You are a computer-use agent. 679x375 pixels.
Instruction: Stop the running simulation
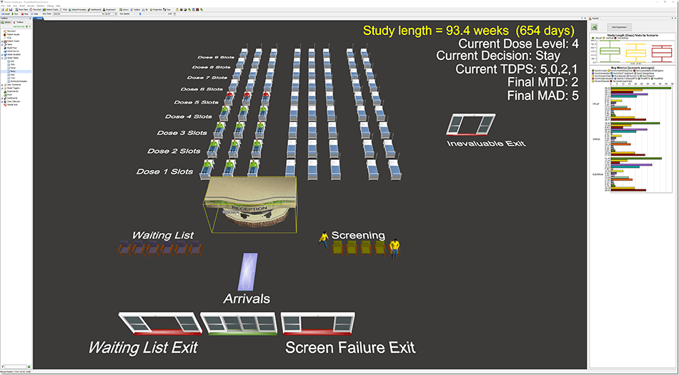click(25, 14)
